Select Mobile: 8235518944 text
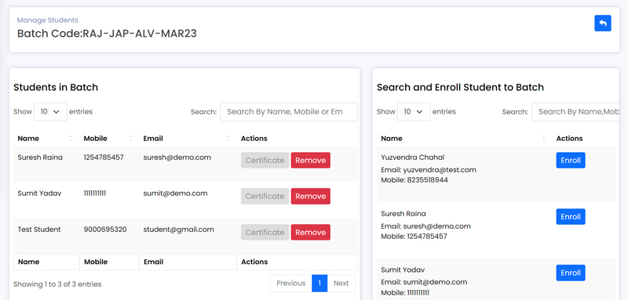628x300 pixels. coord(414,180)
